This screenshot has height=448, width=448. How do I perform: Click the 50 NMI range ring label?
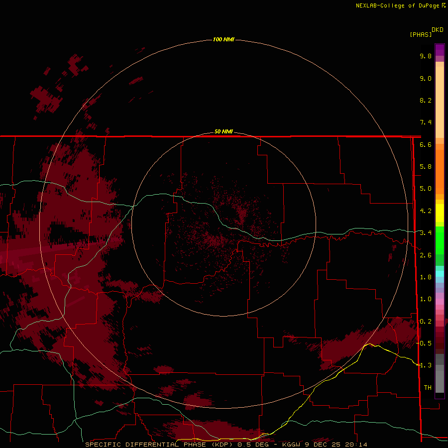[x=224, y=131]
